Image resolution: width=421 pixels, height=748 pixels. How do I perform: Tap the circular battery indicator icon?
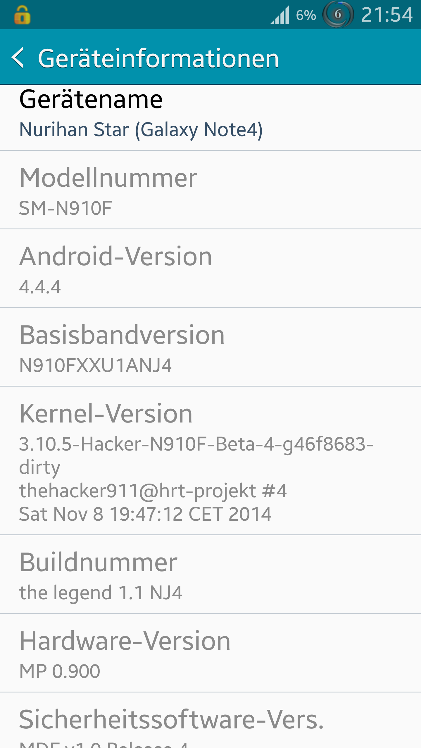[x=338, y=14]
